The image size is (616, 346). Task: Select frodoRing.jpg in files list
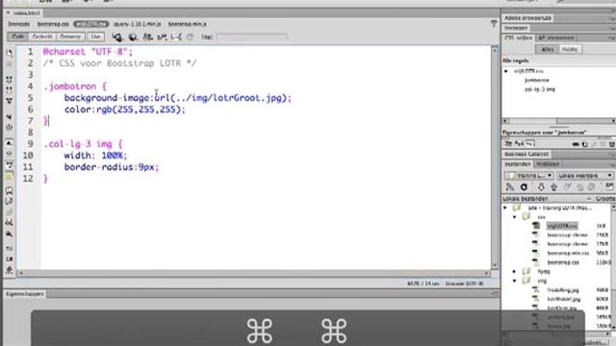pos(563,290)
